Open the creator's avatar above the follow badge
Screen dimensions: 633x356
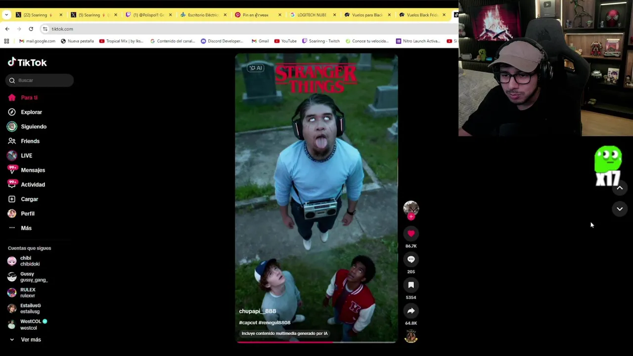tap(411, 208)
